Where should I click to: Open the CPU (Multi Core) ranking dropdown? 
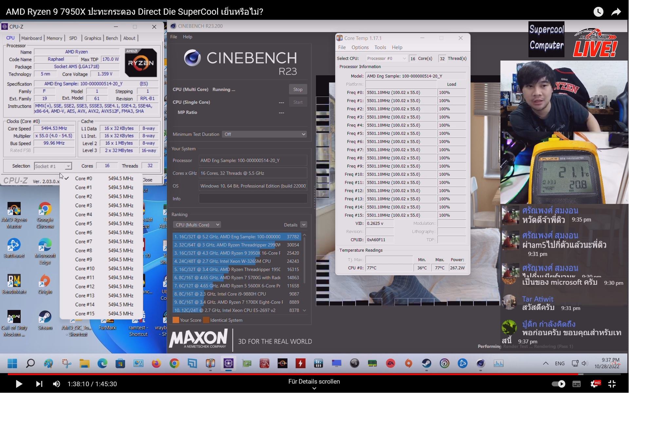197,225
